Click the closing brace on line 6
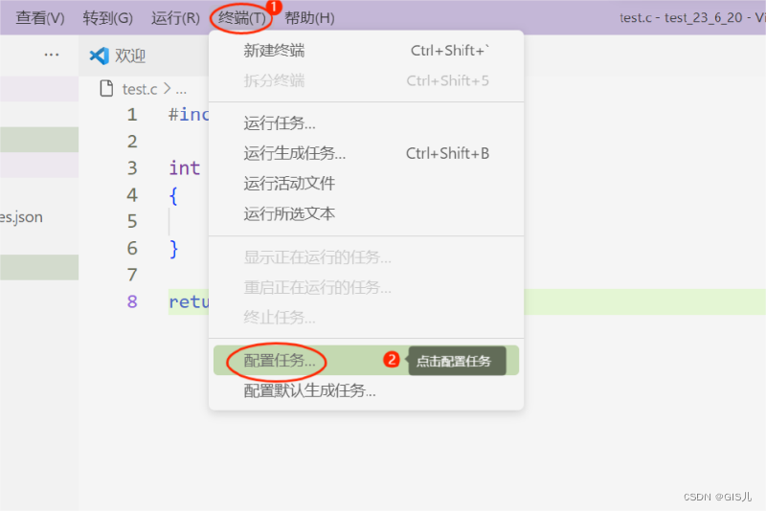This screenshot has width=766, height=511. (173, 249)
